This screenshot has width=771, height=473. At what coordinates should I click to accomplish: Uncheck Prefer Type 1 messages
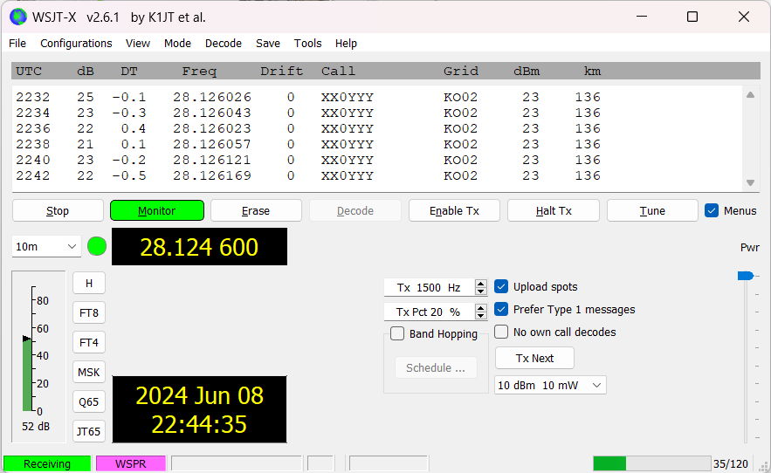(501, 309)
